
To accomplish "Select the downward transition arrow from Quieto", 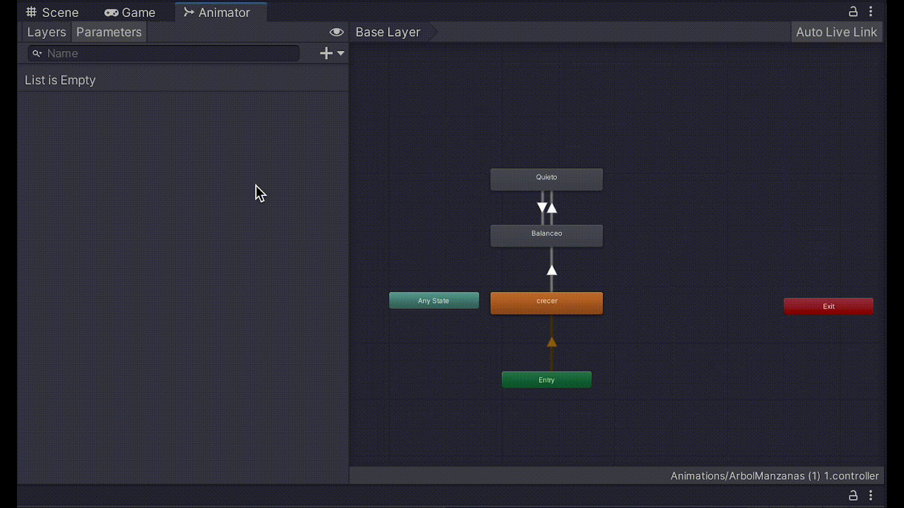I will point(542,207).
